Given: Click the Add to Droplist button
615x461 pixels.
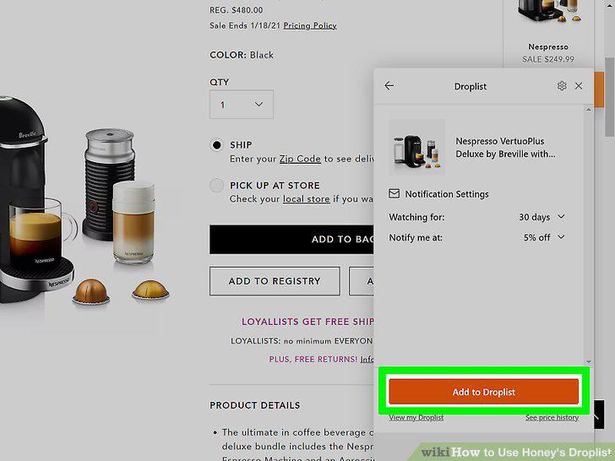Looking at the screenshot, I should point(483,392).
